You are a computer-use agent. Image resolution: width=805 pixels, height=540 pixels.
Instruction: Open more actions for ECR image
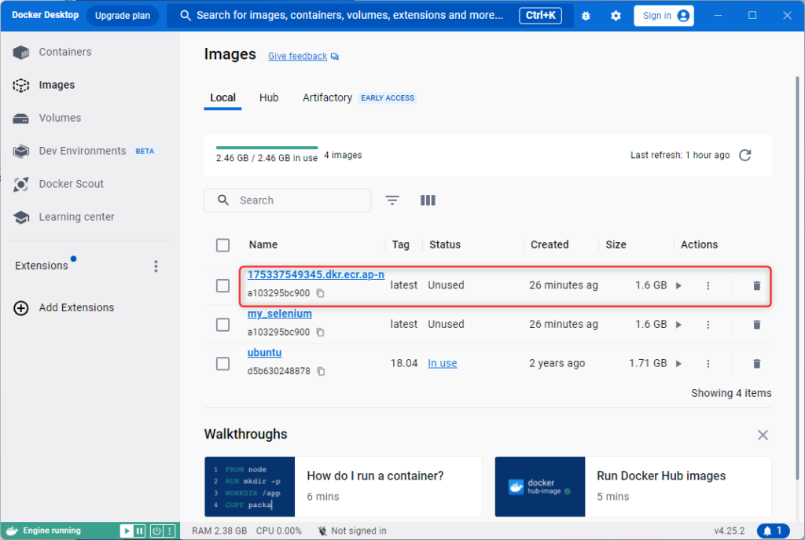point(708,286)
